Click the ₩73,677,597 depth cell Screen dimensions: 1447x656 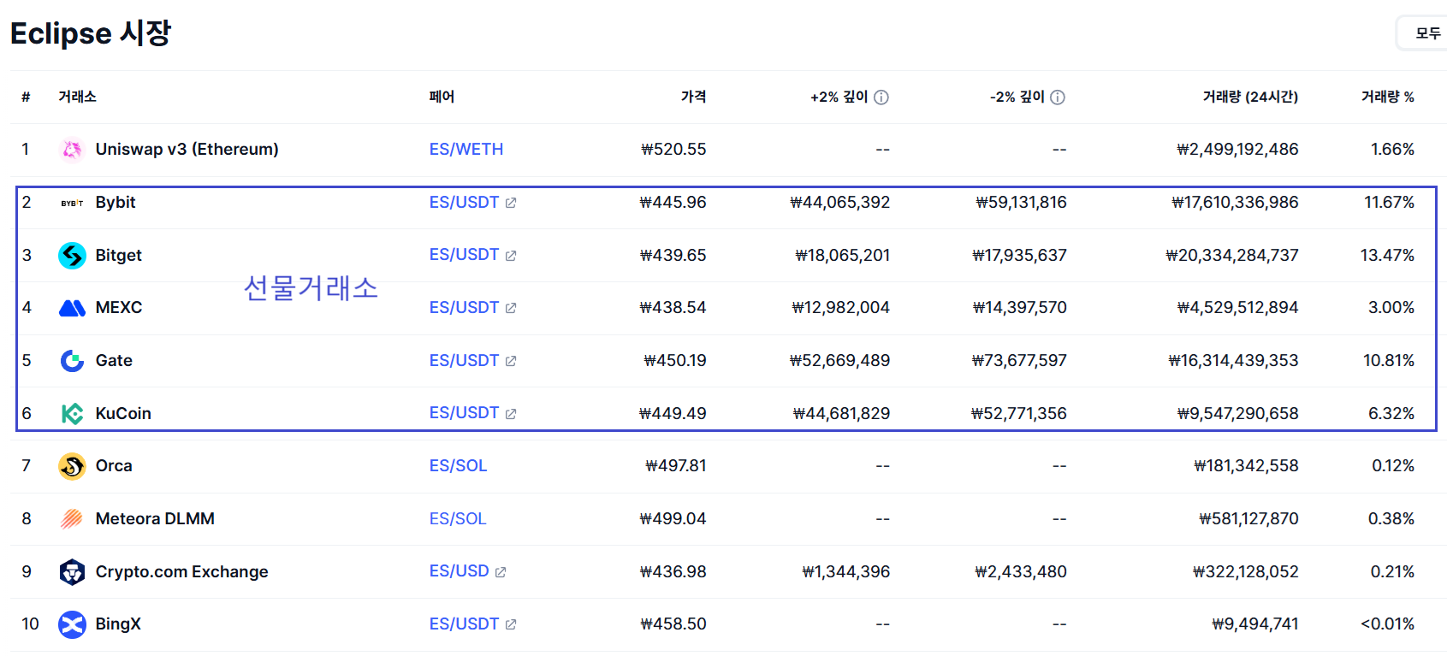pos(1019,360)
